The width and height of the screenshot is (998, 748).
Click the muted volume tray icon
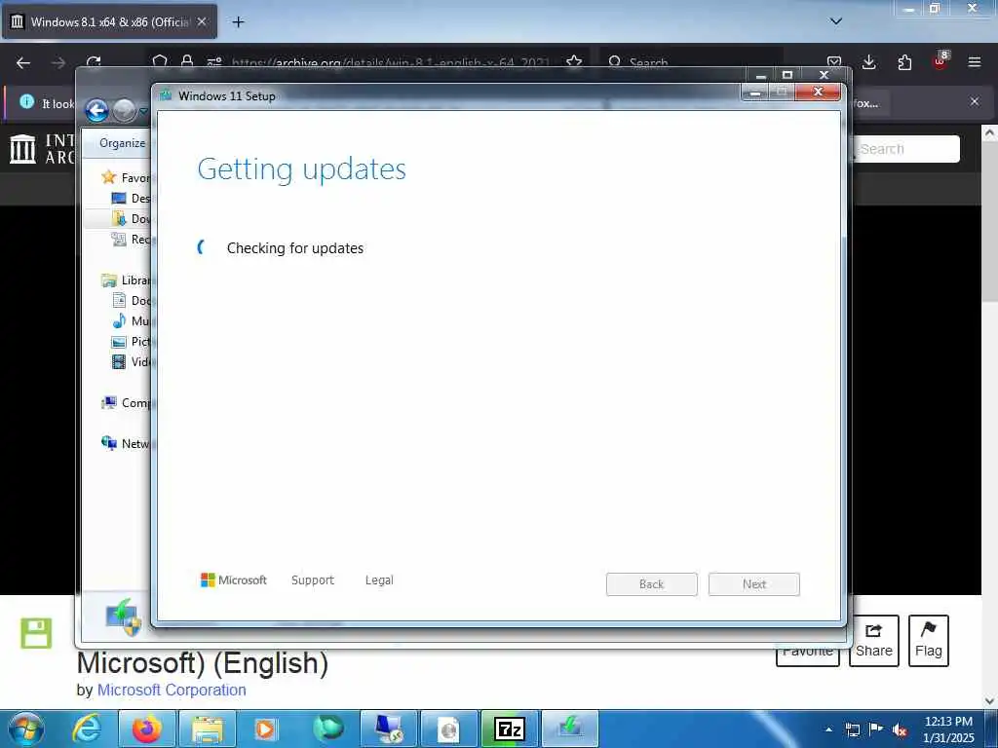click(x=900, y=729)
